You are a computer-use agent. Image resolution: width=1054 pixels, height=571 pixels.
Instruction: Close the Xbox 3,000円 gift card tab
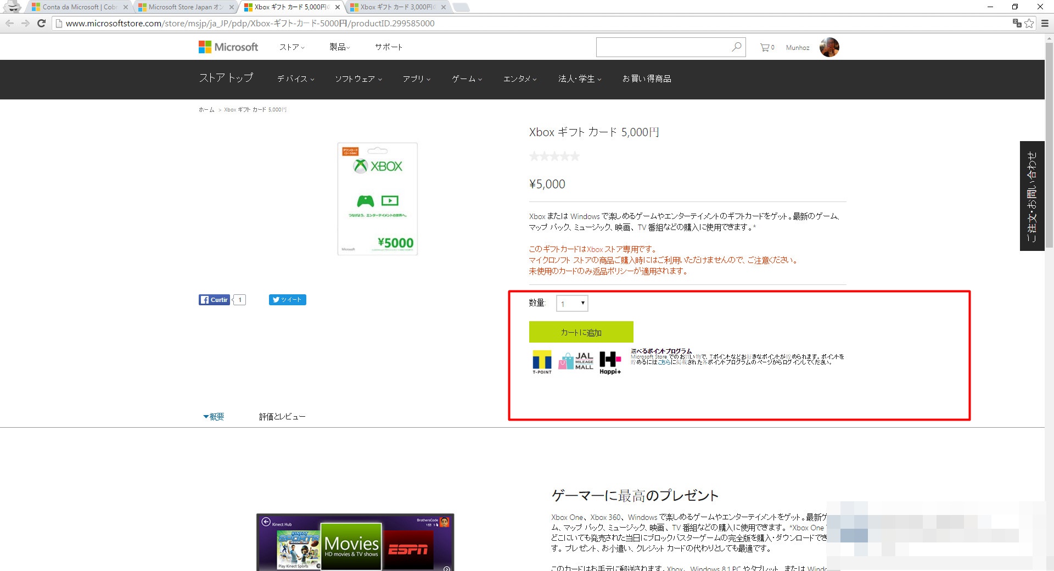pyautogui.click(x=444, y=7)
